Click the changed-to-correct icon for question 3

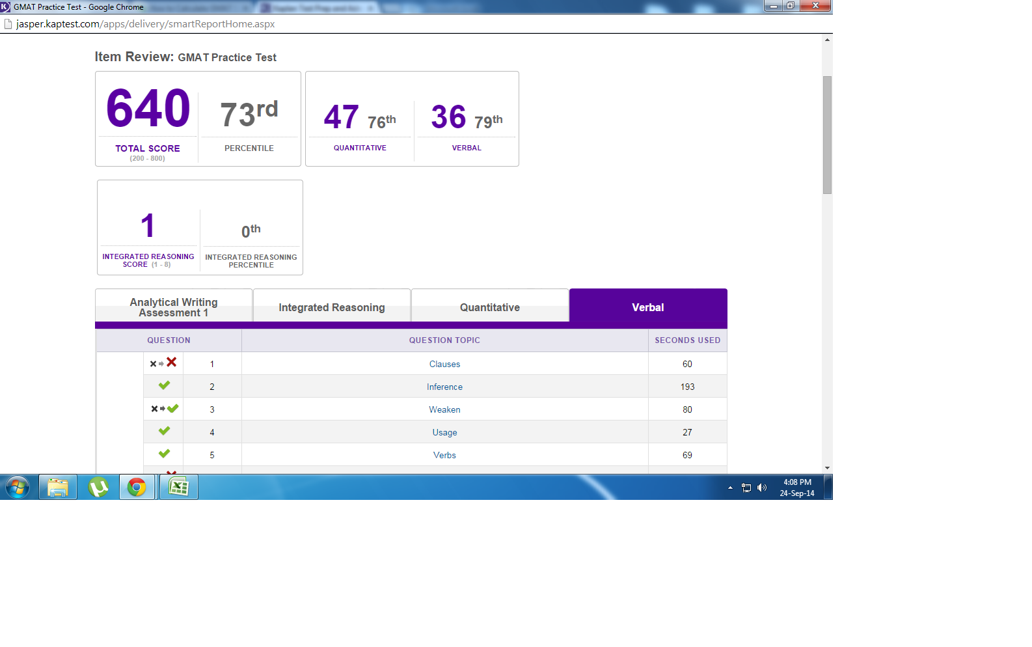[x=165, y=409]
